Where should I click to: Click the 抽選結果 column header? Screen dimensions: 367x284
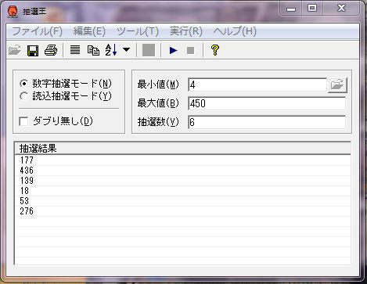[183, 149]
